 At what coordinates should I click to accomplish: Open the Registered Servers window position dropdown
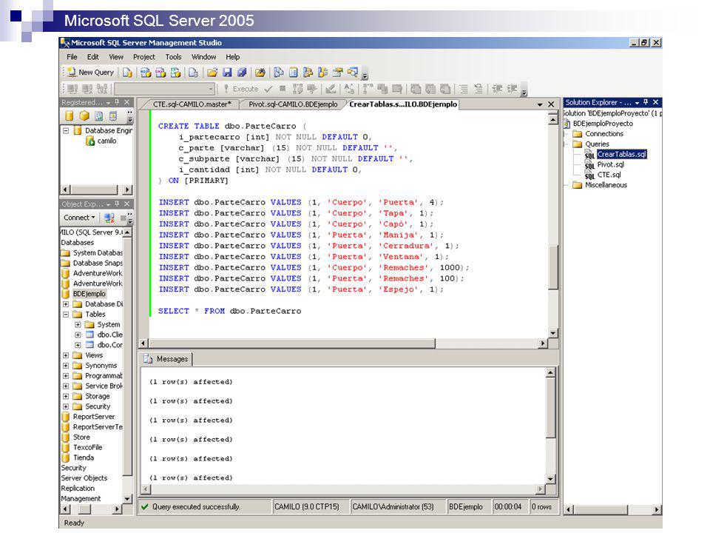108,103
